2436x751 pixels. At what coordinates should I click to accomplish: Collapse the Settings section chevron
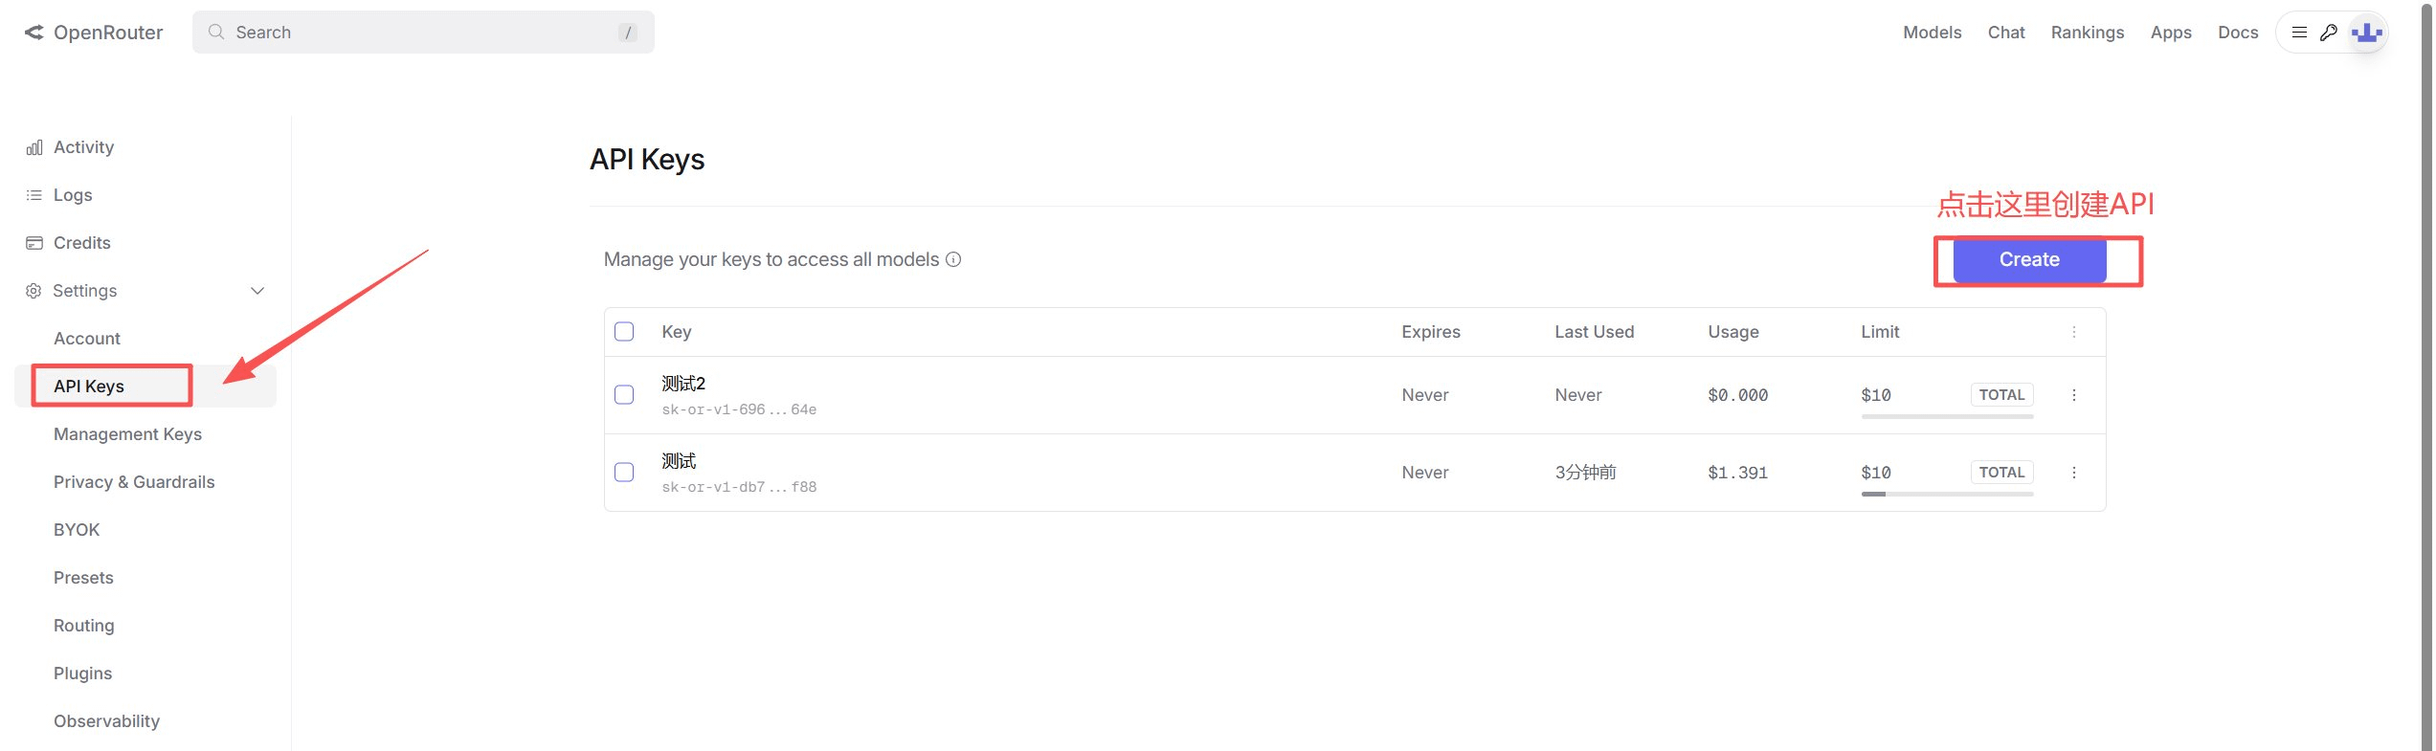257,291
